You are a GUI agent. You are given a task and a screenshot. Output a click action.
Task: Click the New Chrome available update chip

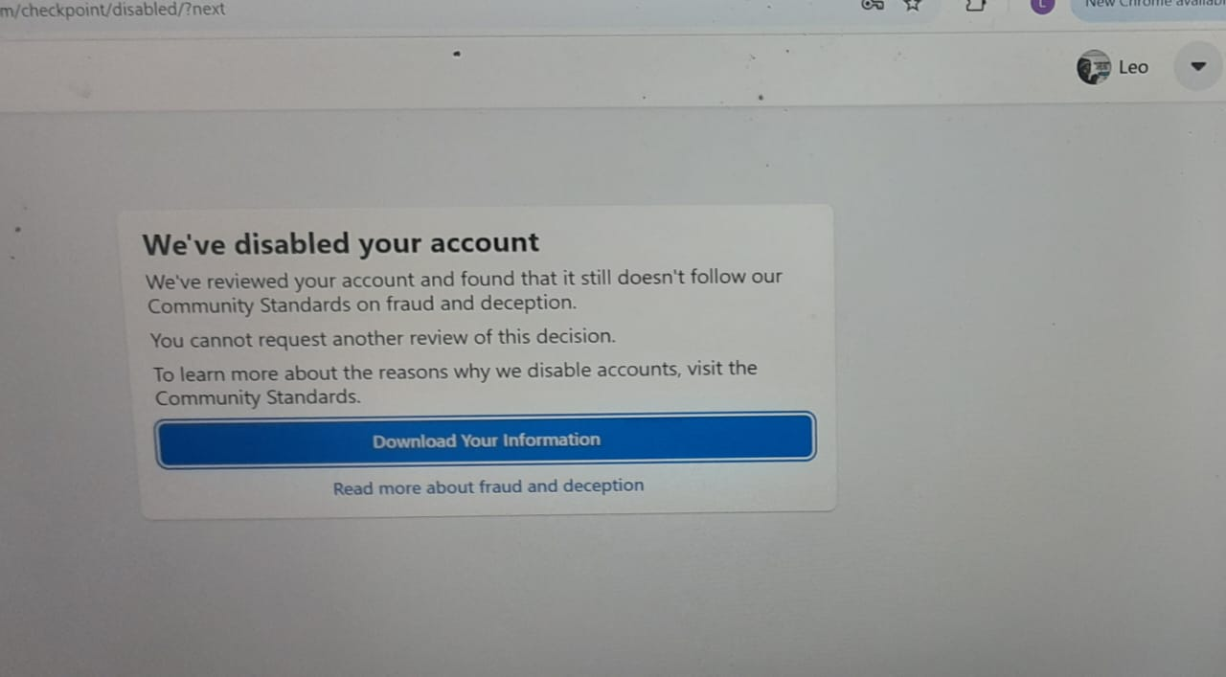pos(1151,6)
